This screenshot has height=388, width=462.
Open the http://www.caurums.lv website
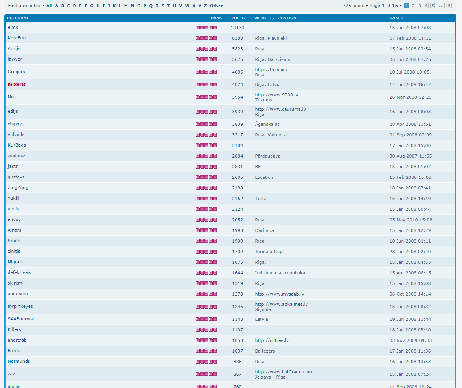point(280,109)
